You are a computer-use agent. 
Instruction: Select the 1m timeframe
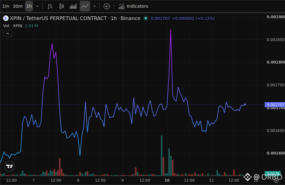pyautogui.click(x=6, y=6)
